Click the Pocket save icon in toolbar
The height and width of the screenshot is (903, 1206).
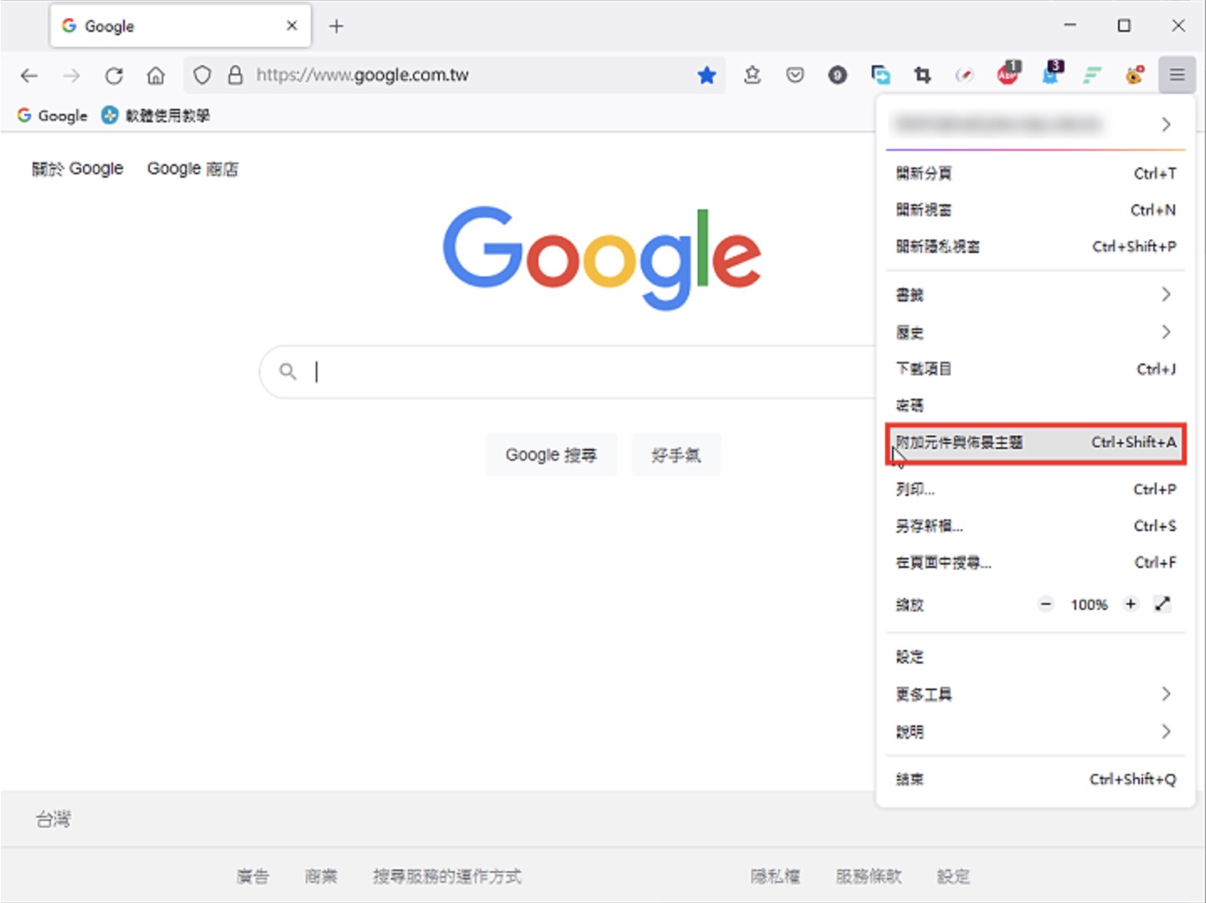pyautogui.click(x=795, y=75)
